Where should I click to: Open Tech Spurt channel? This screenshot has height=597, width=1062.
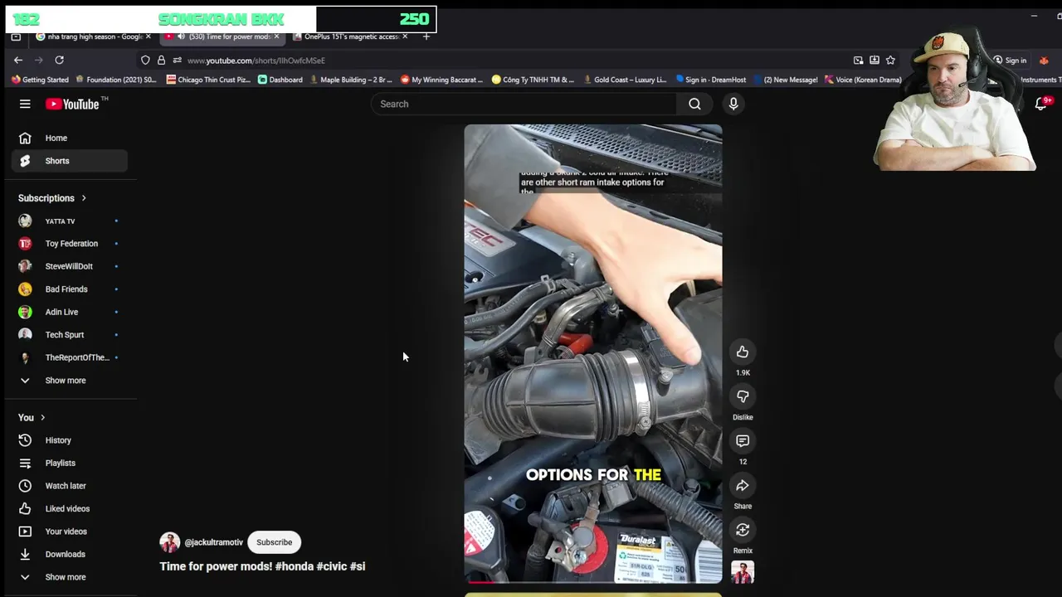[70, 335]
